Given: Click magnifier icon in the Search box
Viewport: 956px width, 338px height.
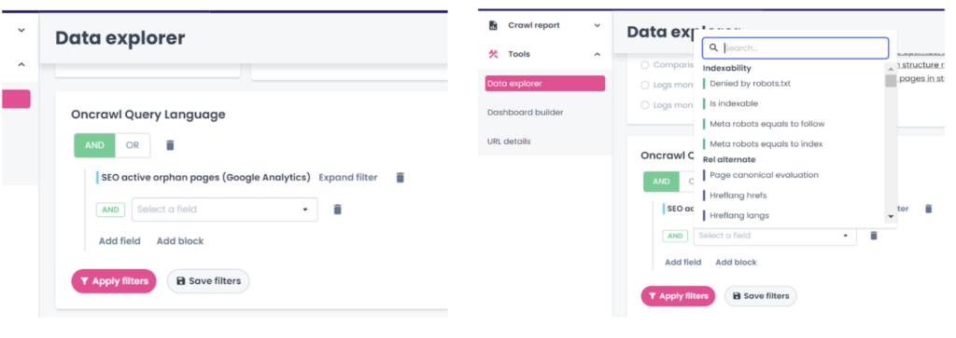Looking at the screenshot, I should [x=714, y=47].
